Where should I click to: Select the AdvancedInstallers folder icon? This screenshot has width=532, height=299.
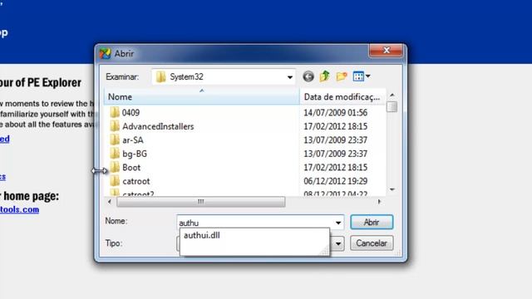115,126
